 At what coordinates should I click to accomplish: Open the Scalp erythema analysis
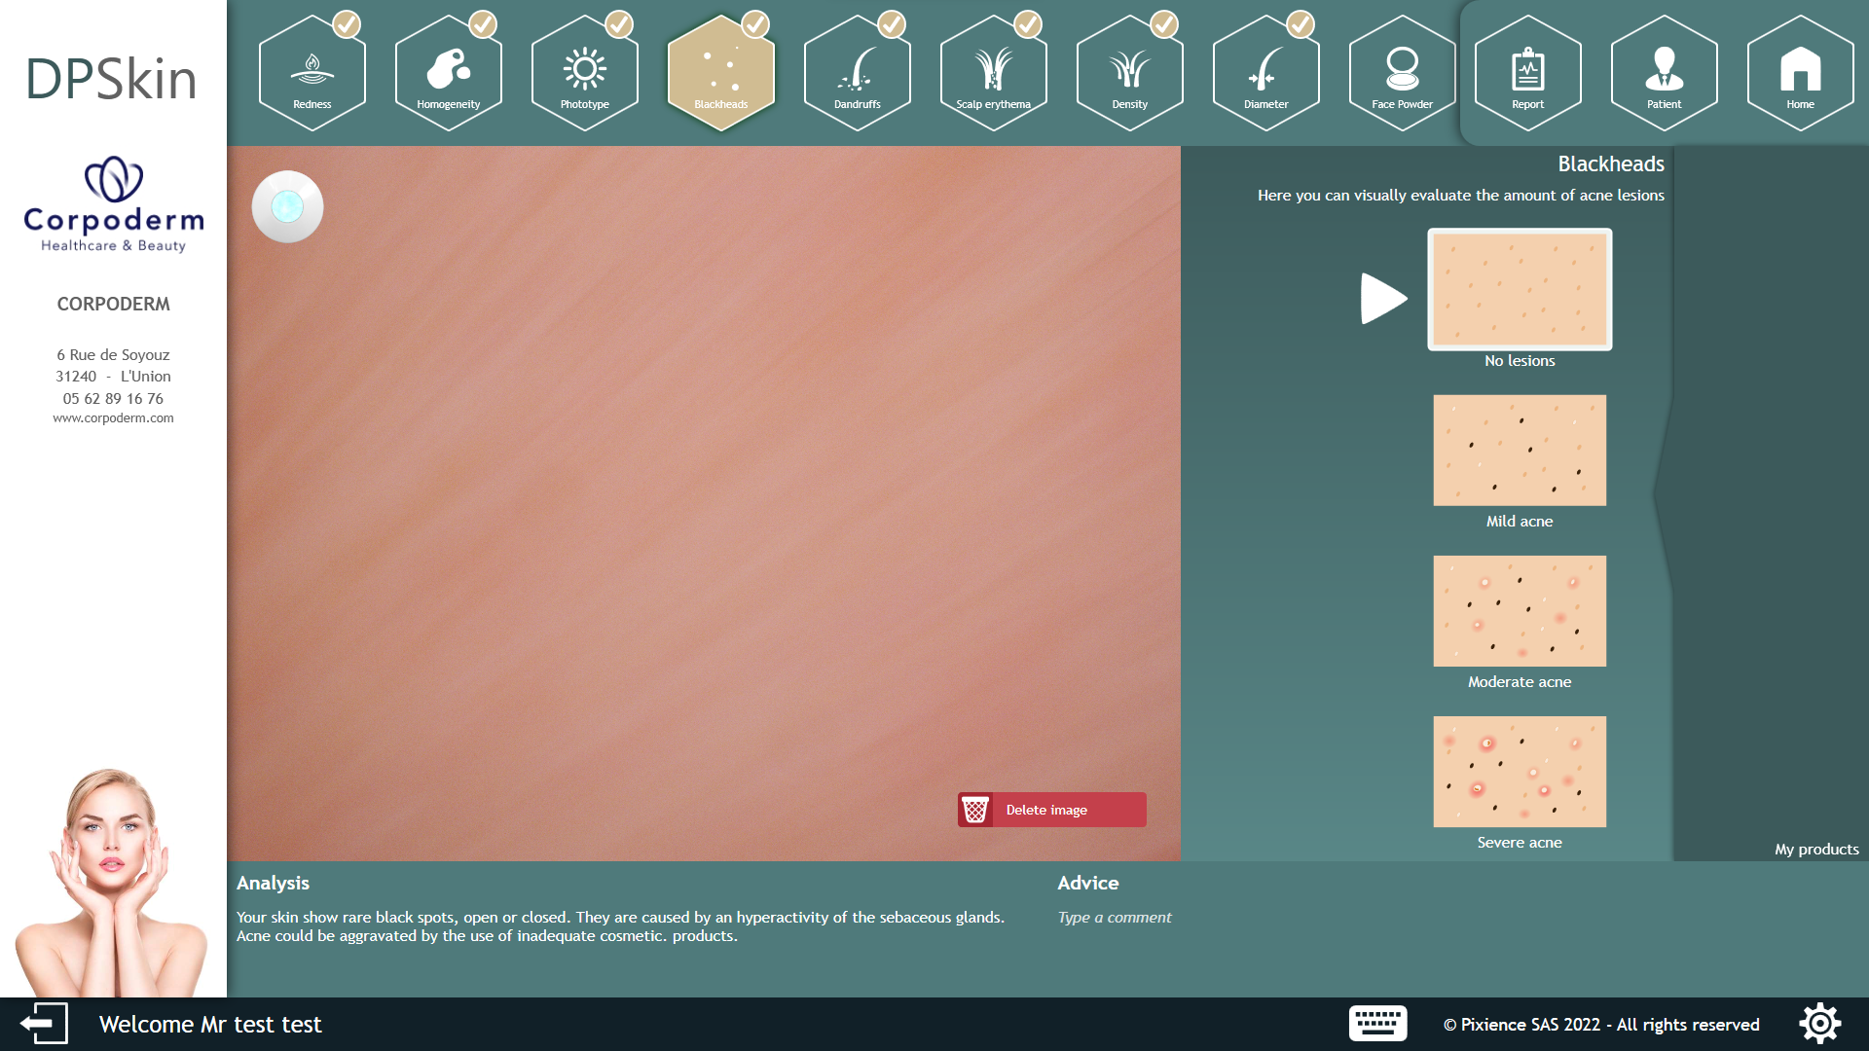[993, 73]
